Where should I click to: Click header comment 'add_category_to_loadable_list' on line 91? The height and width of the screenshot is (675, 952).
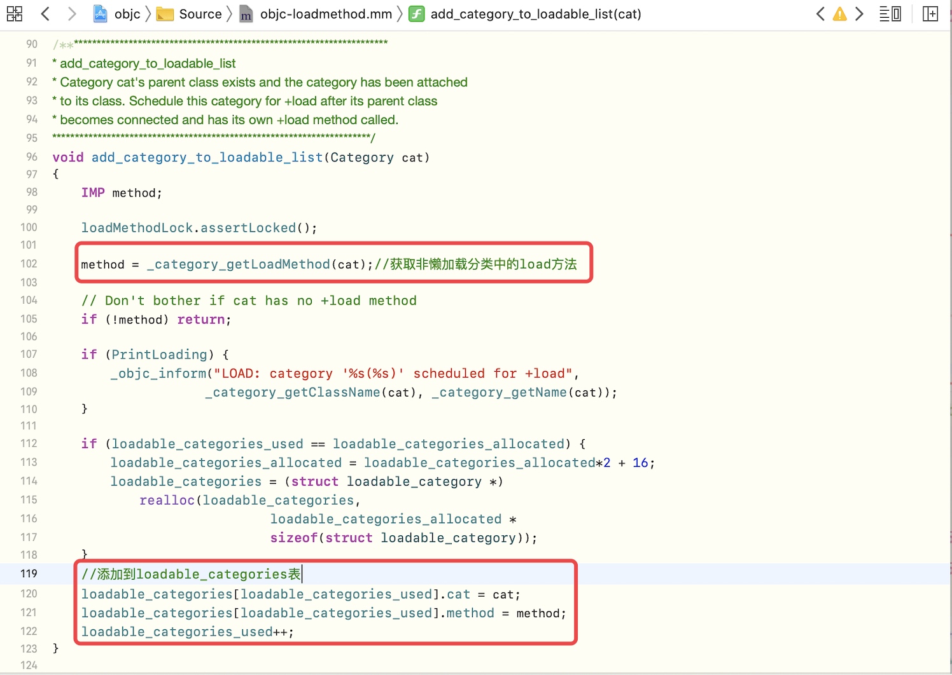click(148, 63)
